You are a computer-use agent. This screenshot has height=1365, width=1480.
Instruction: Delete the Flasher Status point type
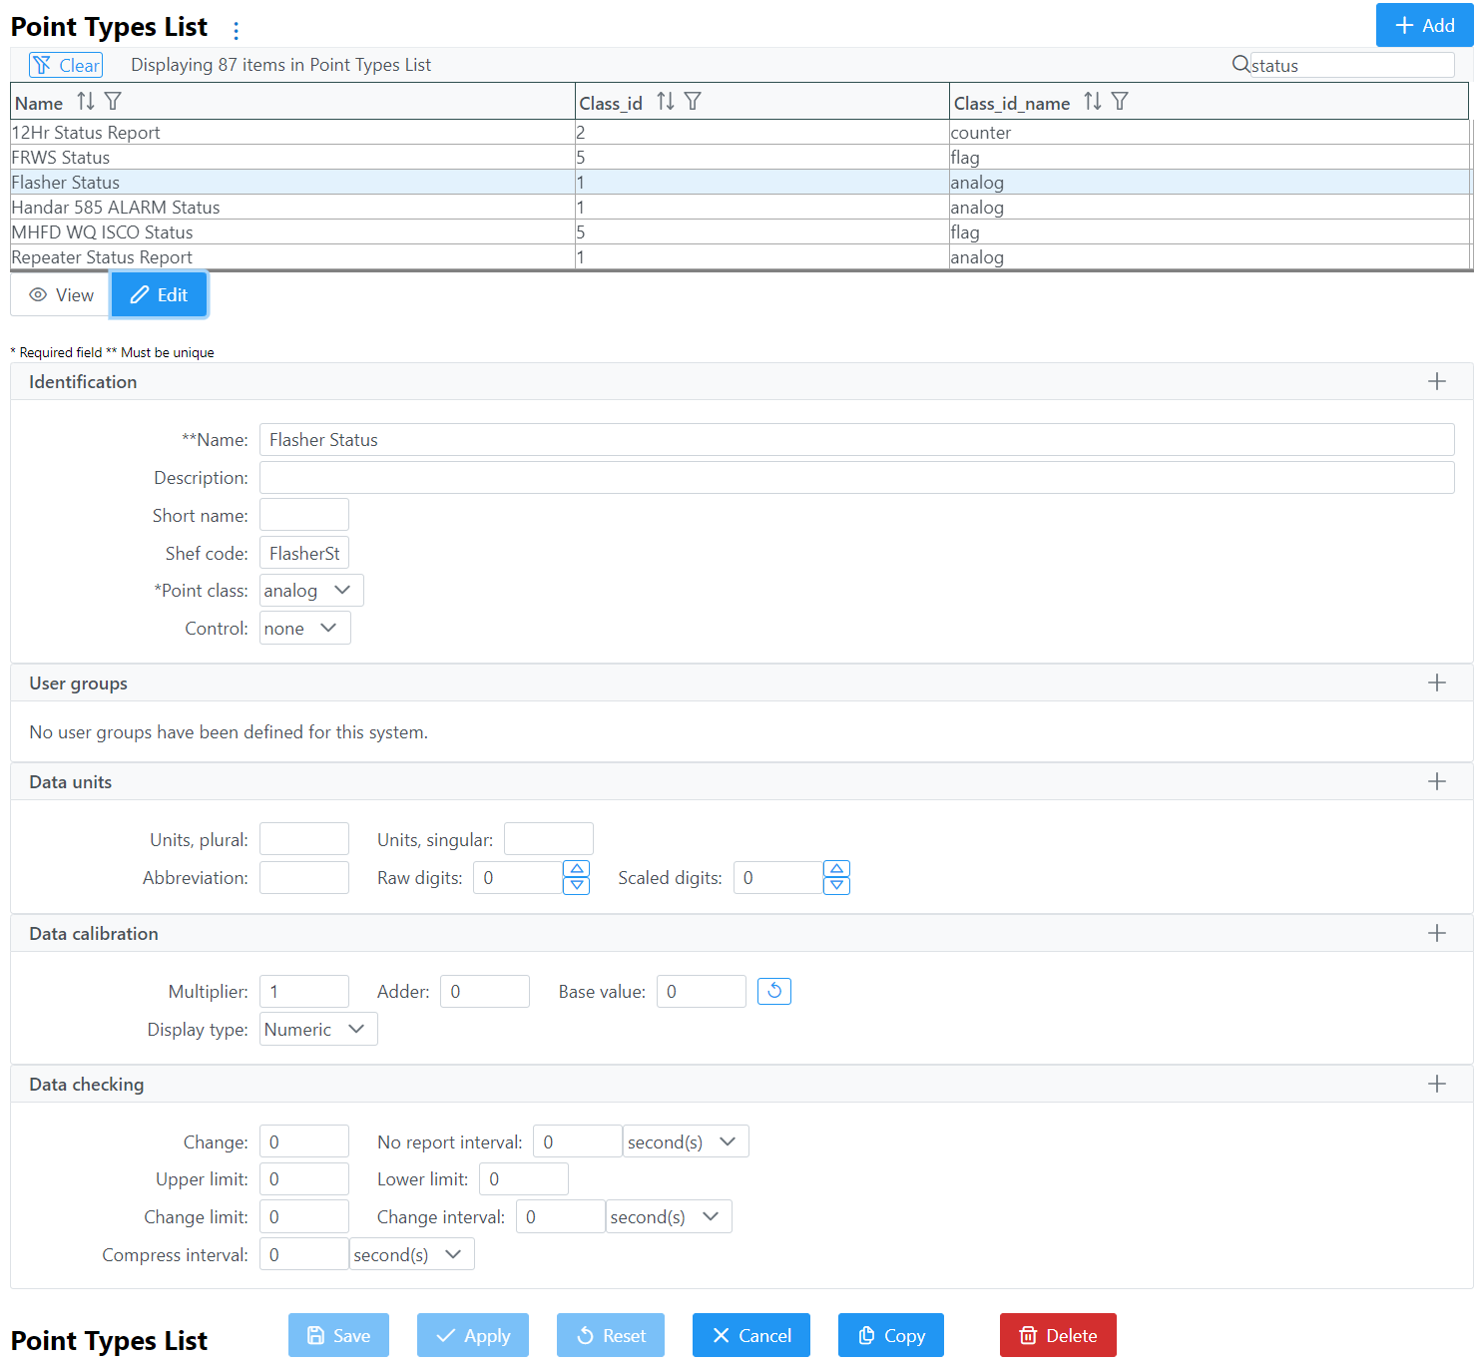(1057, 1335)
